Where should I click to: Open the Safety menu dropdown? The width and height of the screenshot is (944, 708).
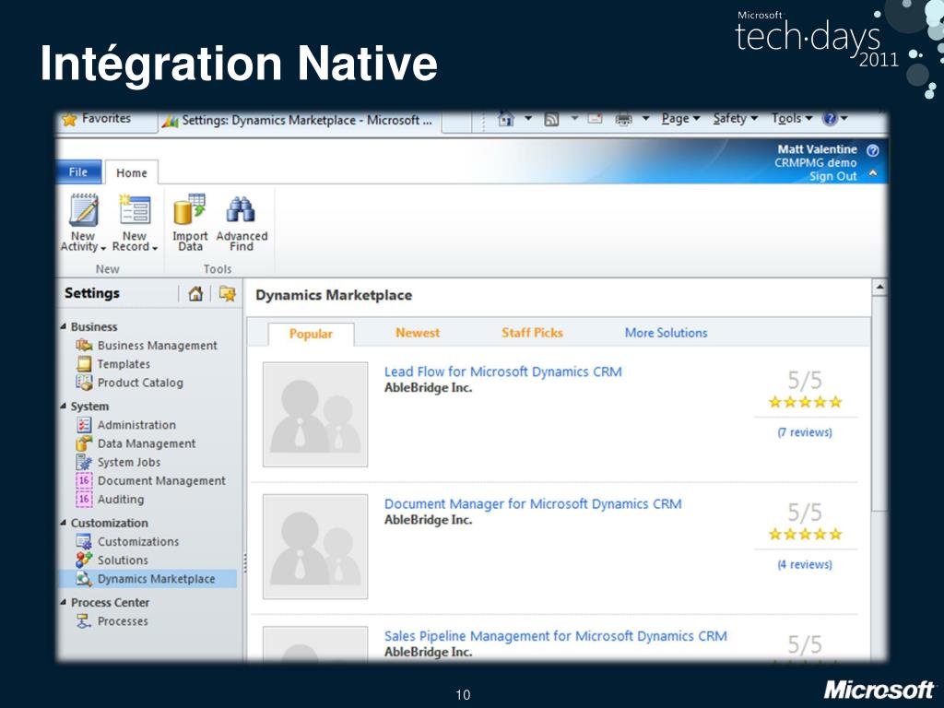pyautogui.click(x=735, y=119)
